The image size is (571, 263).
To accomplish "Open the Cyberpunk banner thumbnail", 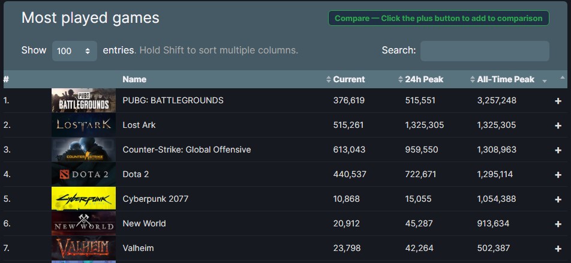I will pyautogui.click(x=83, y=199).
